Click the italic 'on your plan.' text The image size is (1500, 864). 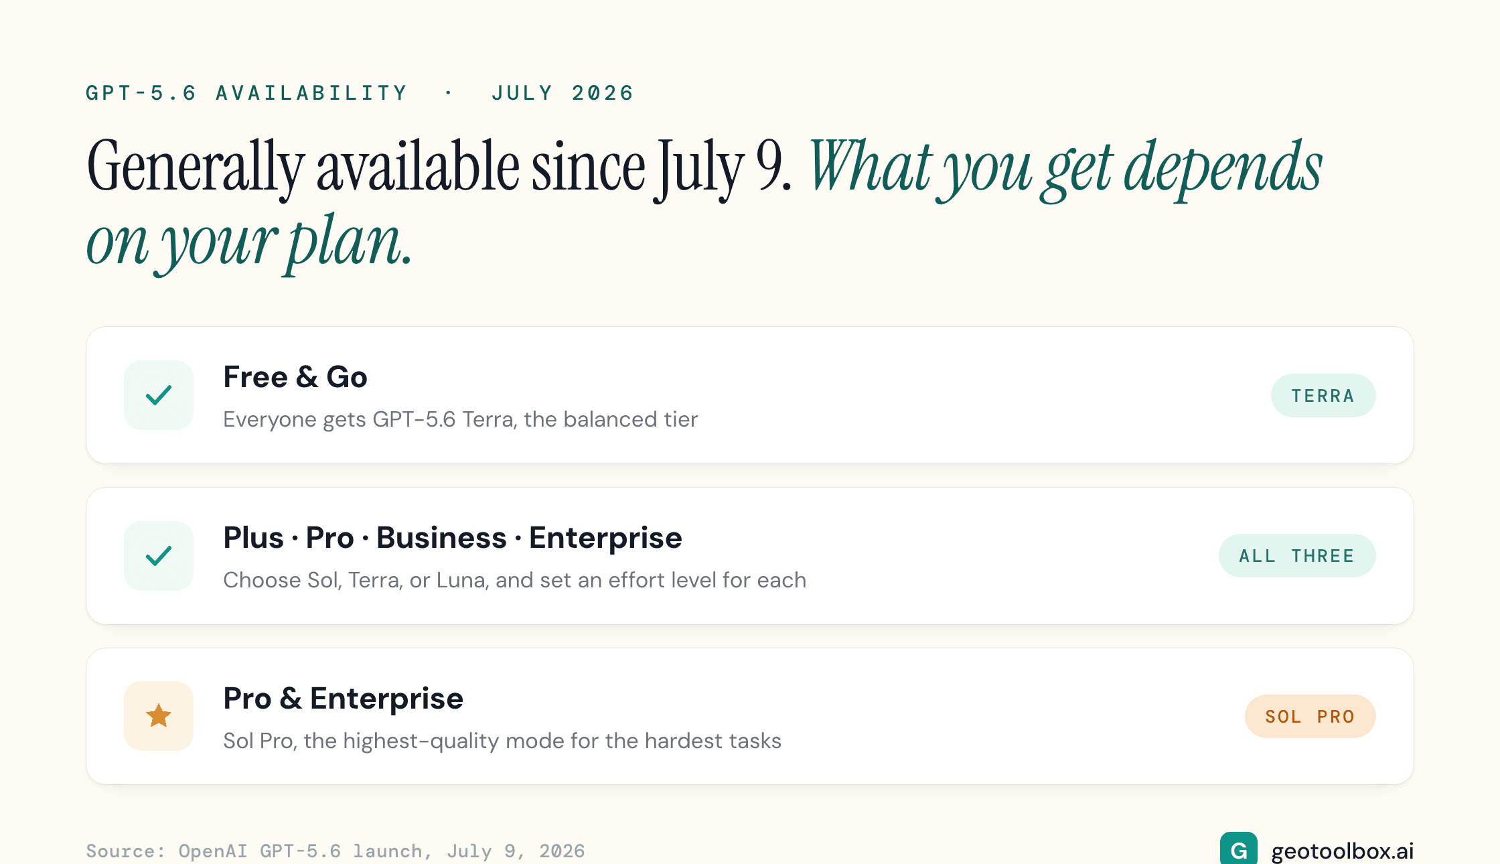pos(249,242)
